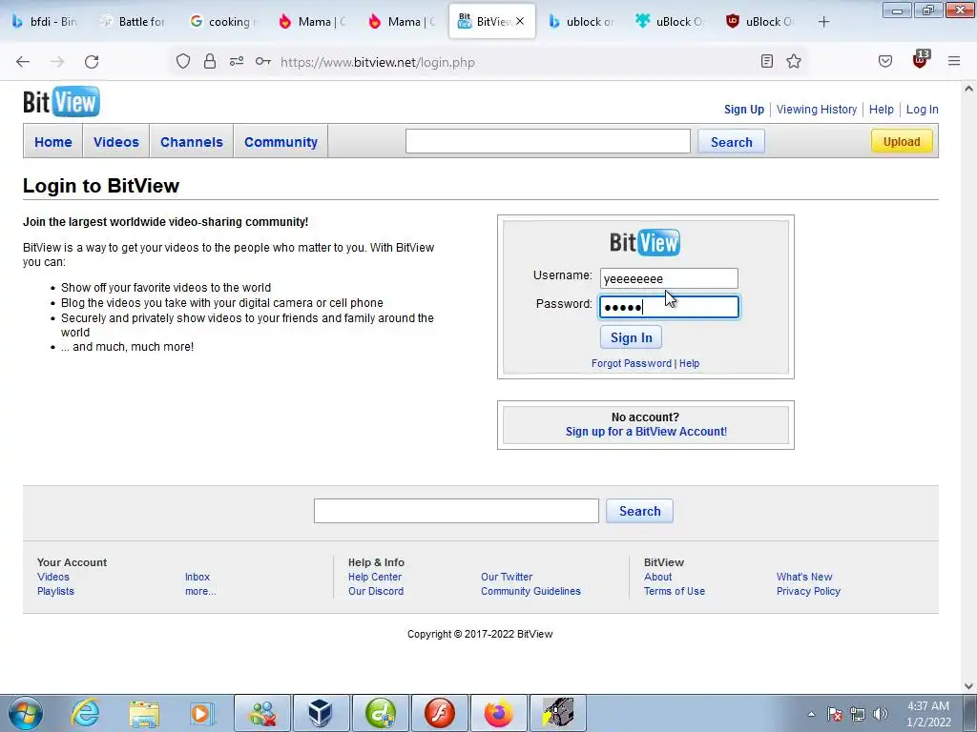Open the Community navigation item
Viewport: 977px width, 732px height.
tap(281, 142)
